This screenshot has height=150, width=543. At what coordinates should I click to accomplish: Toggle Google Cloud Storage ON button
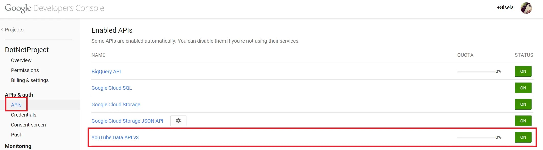click(523, 104)
